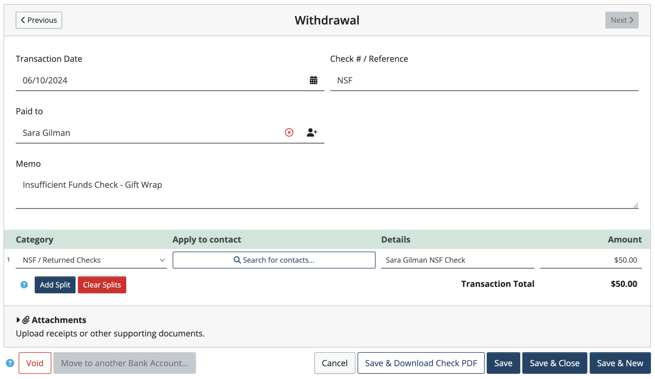Click the magnifier in contact search
655x379 pixels.
(x=237, y=260)
